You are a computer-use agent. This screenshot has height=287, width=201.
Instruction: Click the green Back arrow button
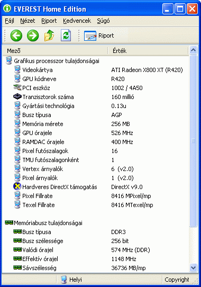tap(16, 35)
